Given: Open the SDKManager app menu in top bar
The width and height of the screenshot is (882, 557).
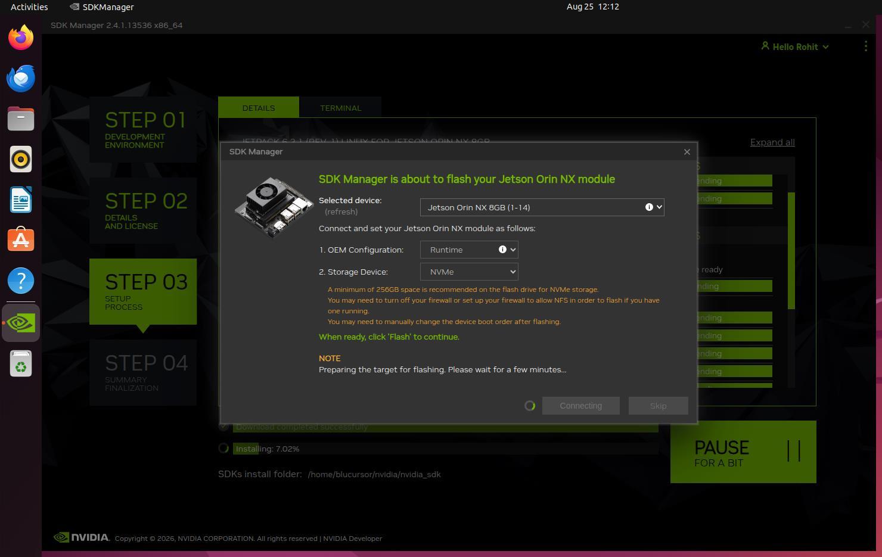Looking at the screenshot, I should pos(101,7).
